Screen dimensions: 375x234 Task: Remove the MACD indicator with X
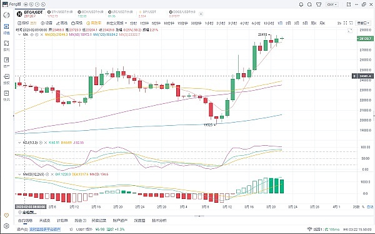pos(52,175)
